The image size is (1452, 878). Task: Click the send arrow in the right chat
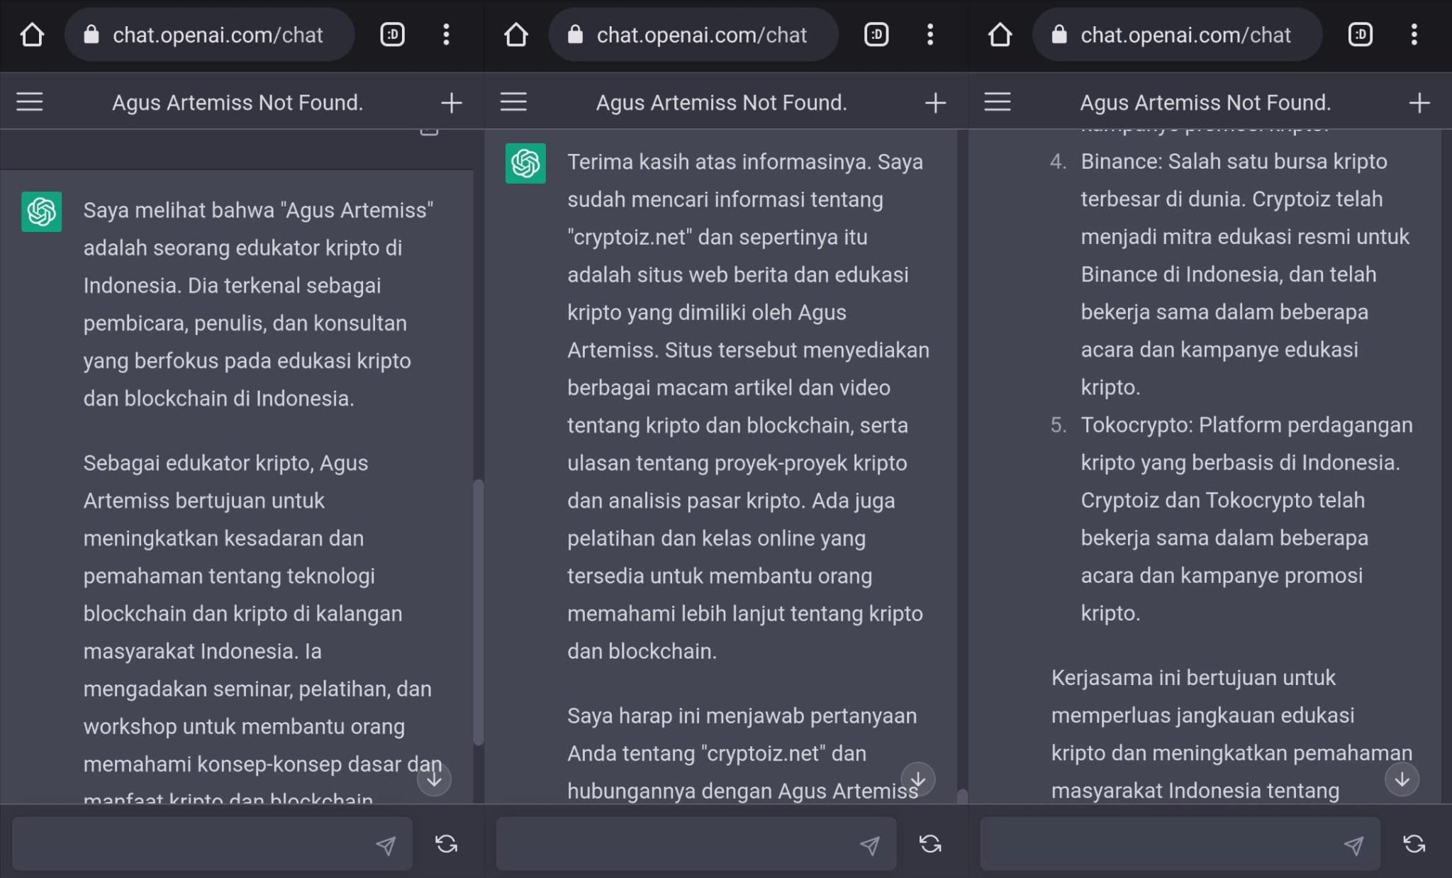point(1353,845)
